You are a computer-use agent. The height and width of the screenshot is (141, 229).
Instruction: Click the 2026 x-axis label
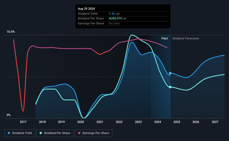(x=196, y=122)
